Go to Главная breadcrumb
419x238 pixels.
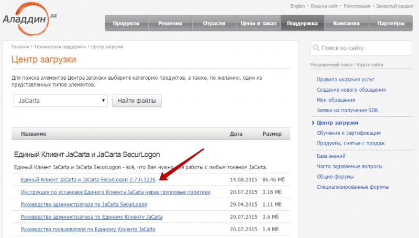pyautogui.click(x=20, y=47)
